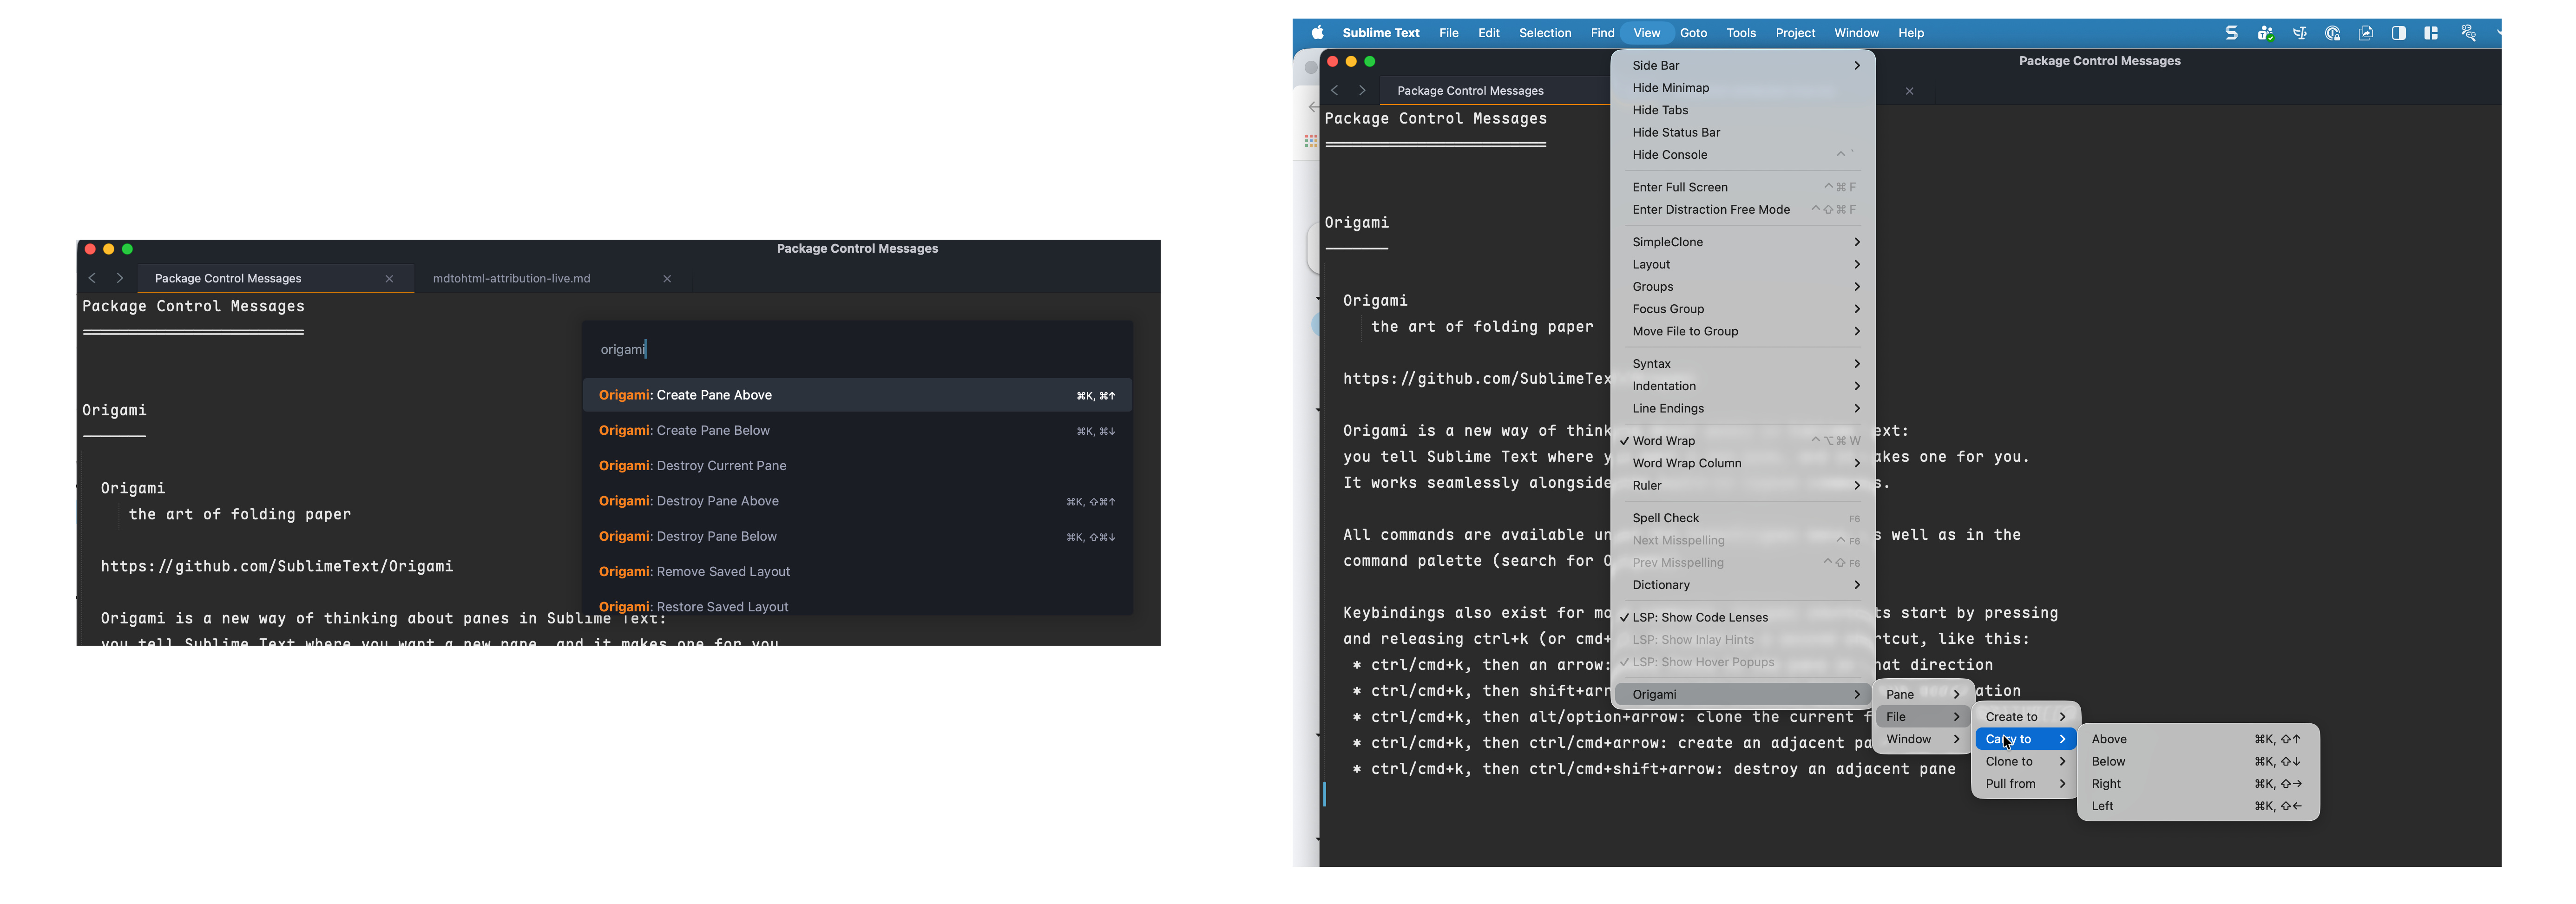Viewport: 2576px width, 904px height.
Task: Open the Create to submenu
Action: coord(2025,717)
